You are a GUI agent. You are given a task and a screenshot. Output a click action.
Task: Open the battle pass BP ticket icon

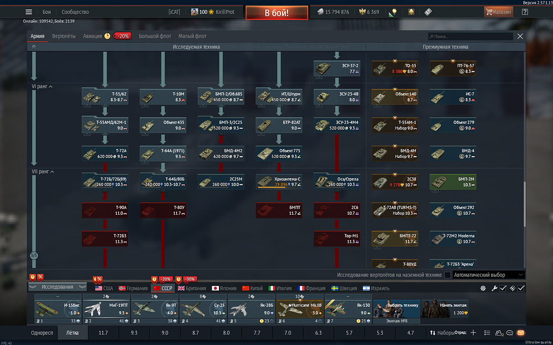pos(428,12)
